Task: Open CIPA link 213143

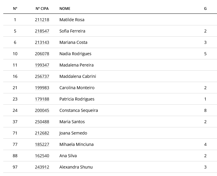Action: coord(42,42)
